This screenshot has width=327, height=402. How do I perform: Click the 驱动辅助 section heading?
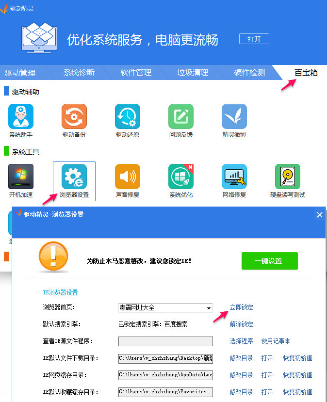pyautogui.click(x=25, y=92)
